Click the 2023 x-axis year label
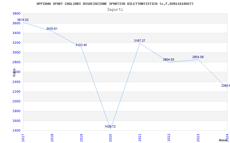Screen dimensions: 230x143 coord(198,138)
